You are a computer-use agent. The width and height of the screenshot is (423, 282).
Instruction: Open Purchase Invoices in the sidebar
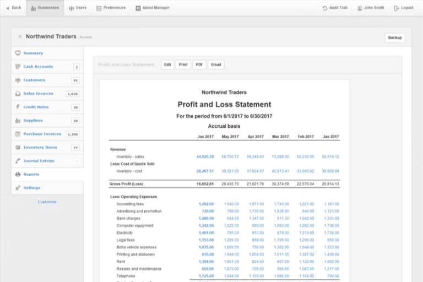(x=47, y=134)
